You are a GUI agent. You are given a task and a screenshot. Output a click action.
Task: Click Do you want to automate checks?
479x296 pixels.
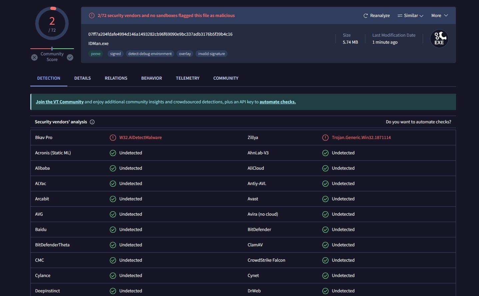pos(418,122)
